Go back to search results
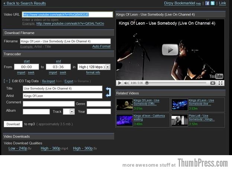This screenshot has width=232, height=170. (x=25, y=3)
